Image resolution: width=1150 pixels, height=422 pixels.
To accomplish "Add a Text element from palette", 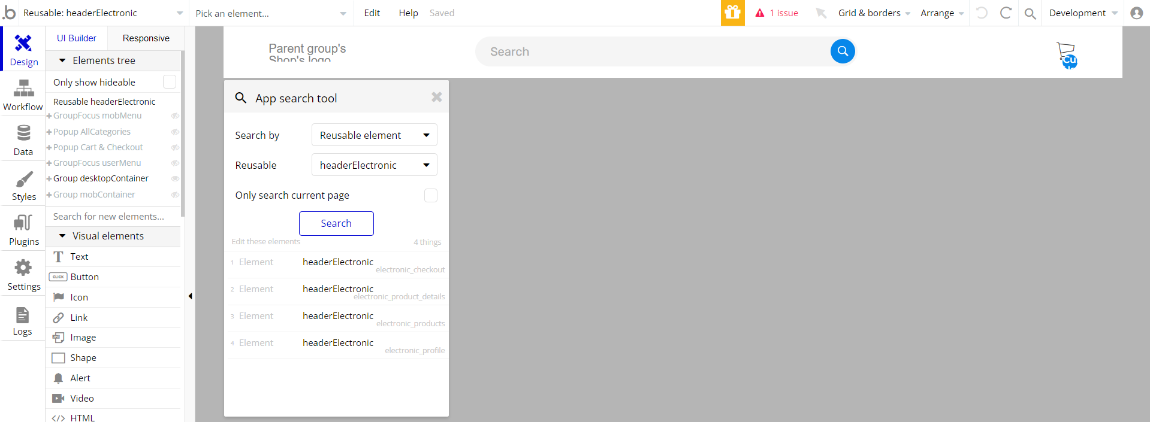I will (113, 256).
